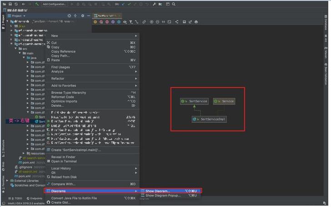
Task: Open the Endpoints tool window button
Action: (x=35, y=198)
